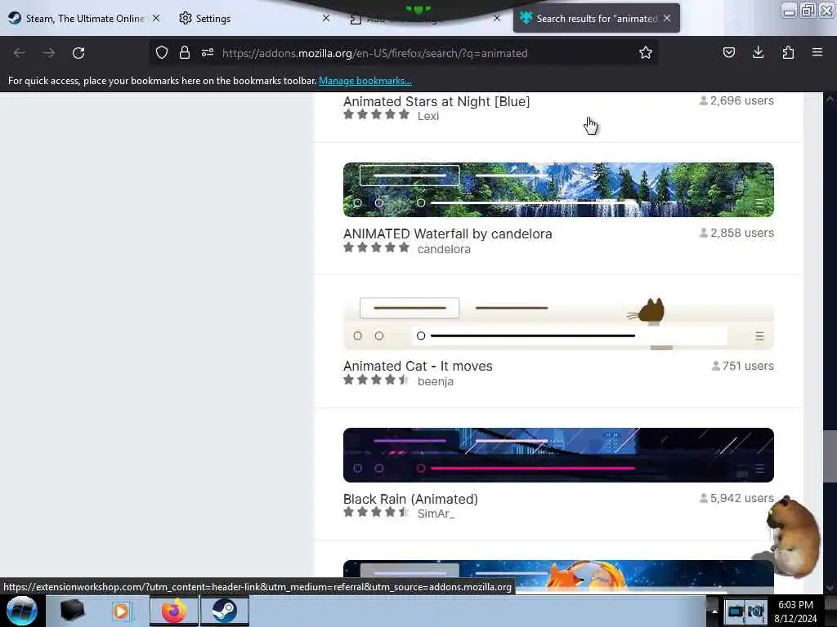The height and width of the screenshot is (627, 837).
Task: Click the star rating for Animated Cat
Action: [376, 380]
